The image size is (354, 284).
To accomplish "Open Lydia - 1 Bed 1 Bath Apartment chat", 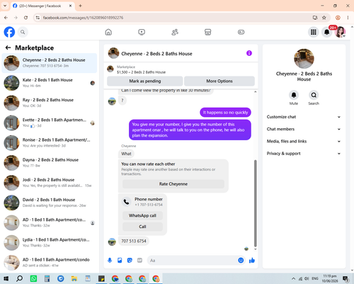I will [50, 242].
